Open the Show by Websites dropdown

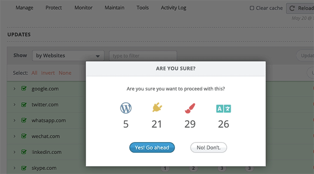click(68, 56)
